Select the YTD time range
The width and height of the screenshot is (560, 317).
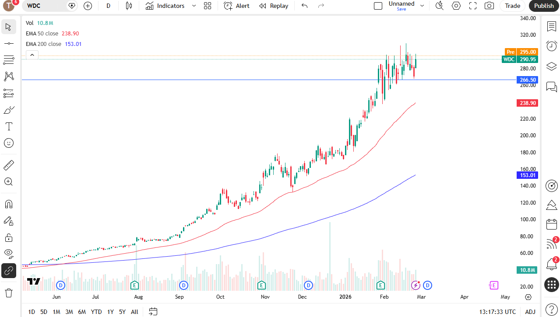coord(96,312)
